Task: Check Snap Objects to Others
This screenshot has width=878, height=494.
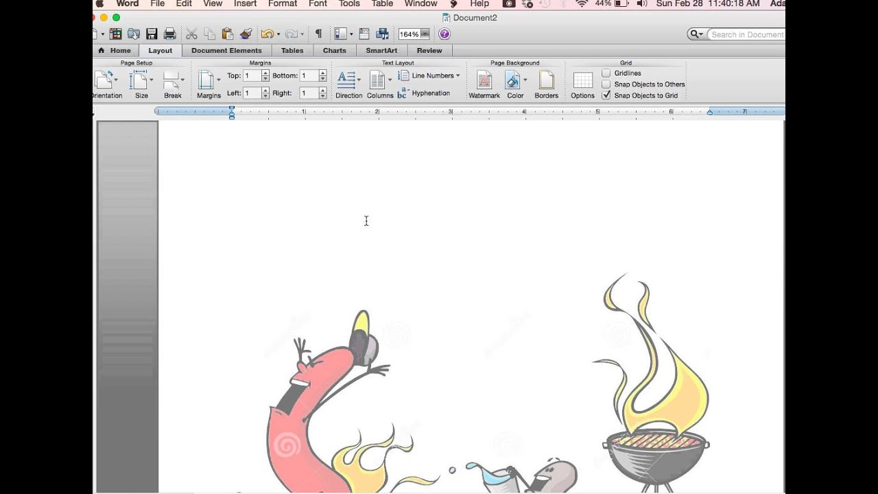Action: click(x=606, y=84)
